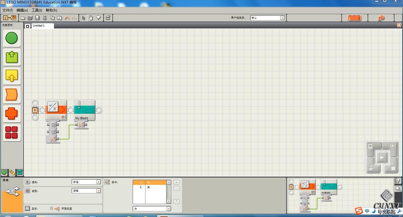
Task: Switch to common palette tab
Action: click(x=4, y=172)
